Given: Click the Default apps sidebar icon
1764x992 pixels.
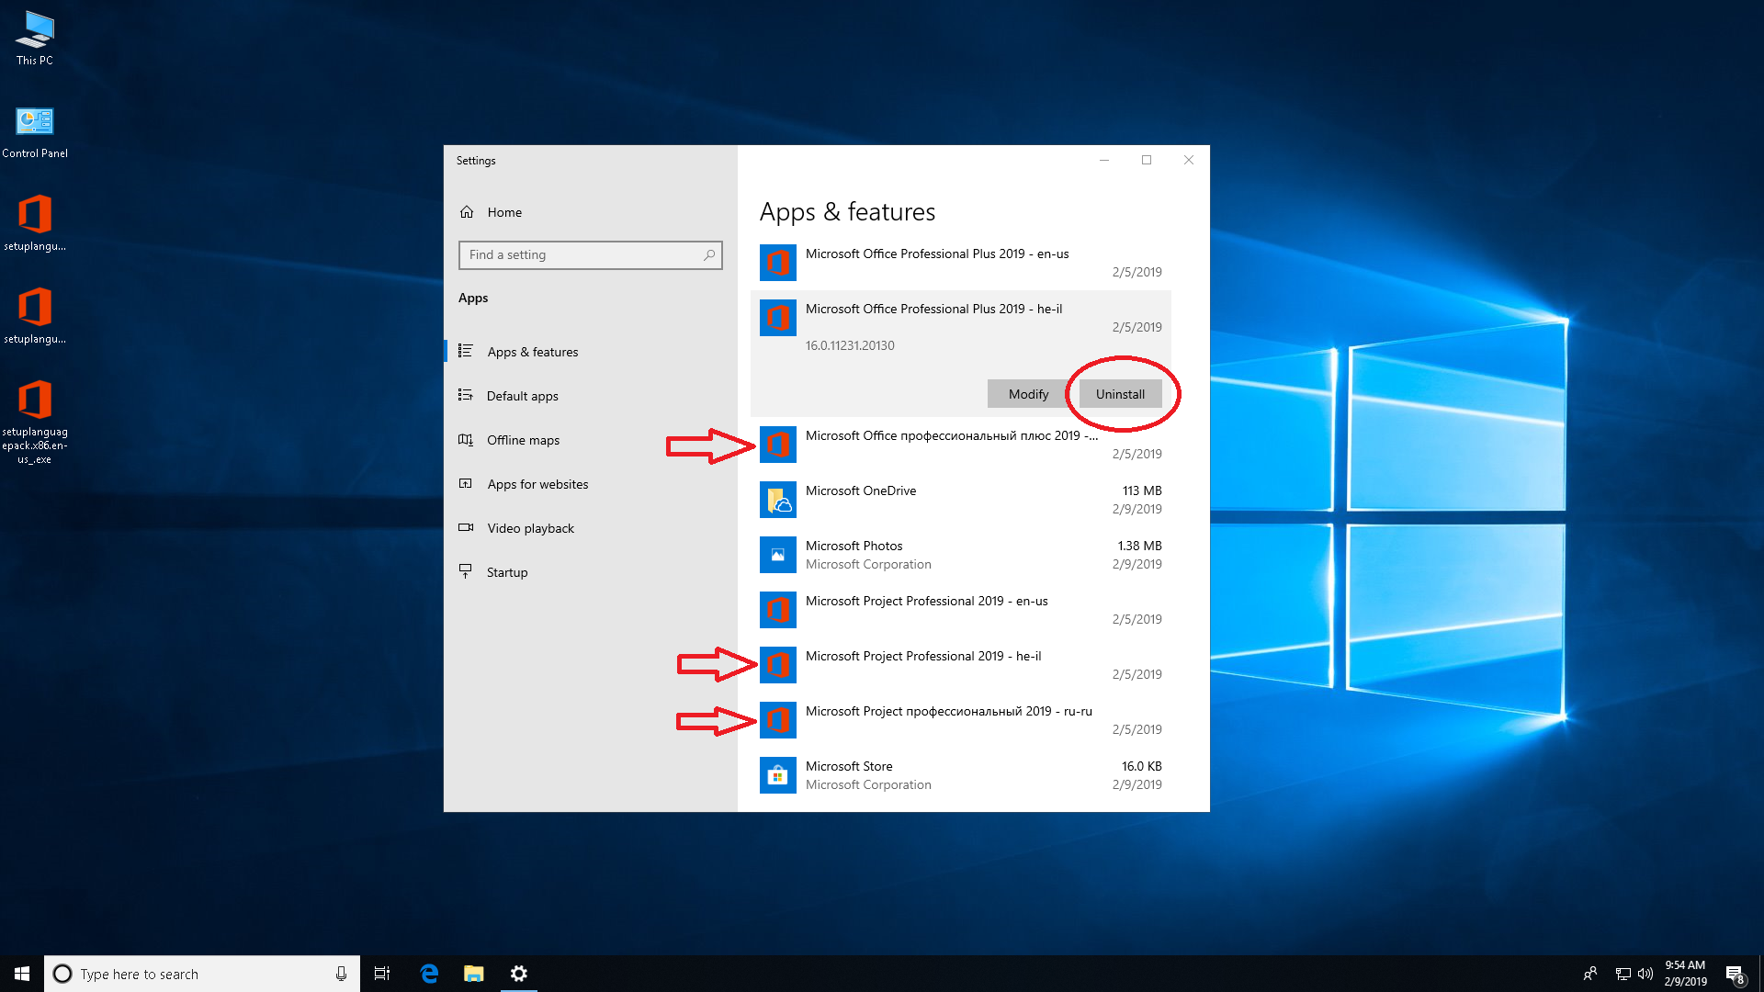Looking at the screenshot, I should coord(466,395).
